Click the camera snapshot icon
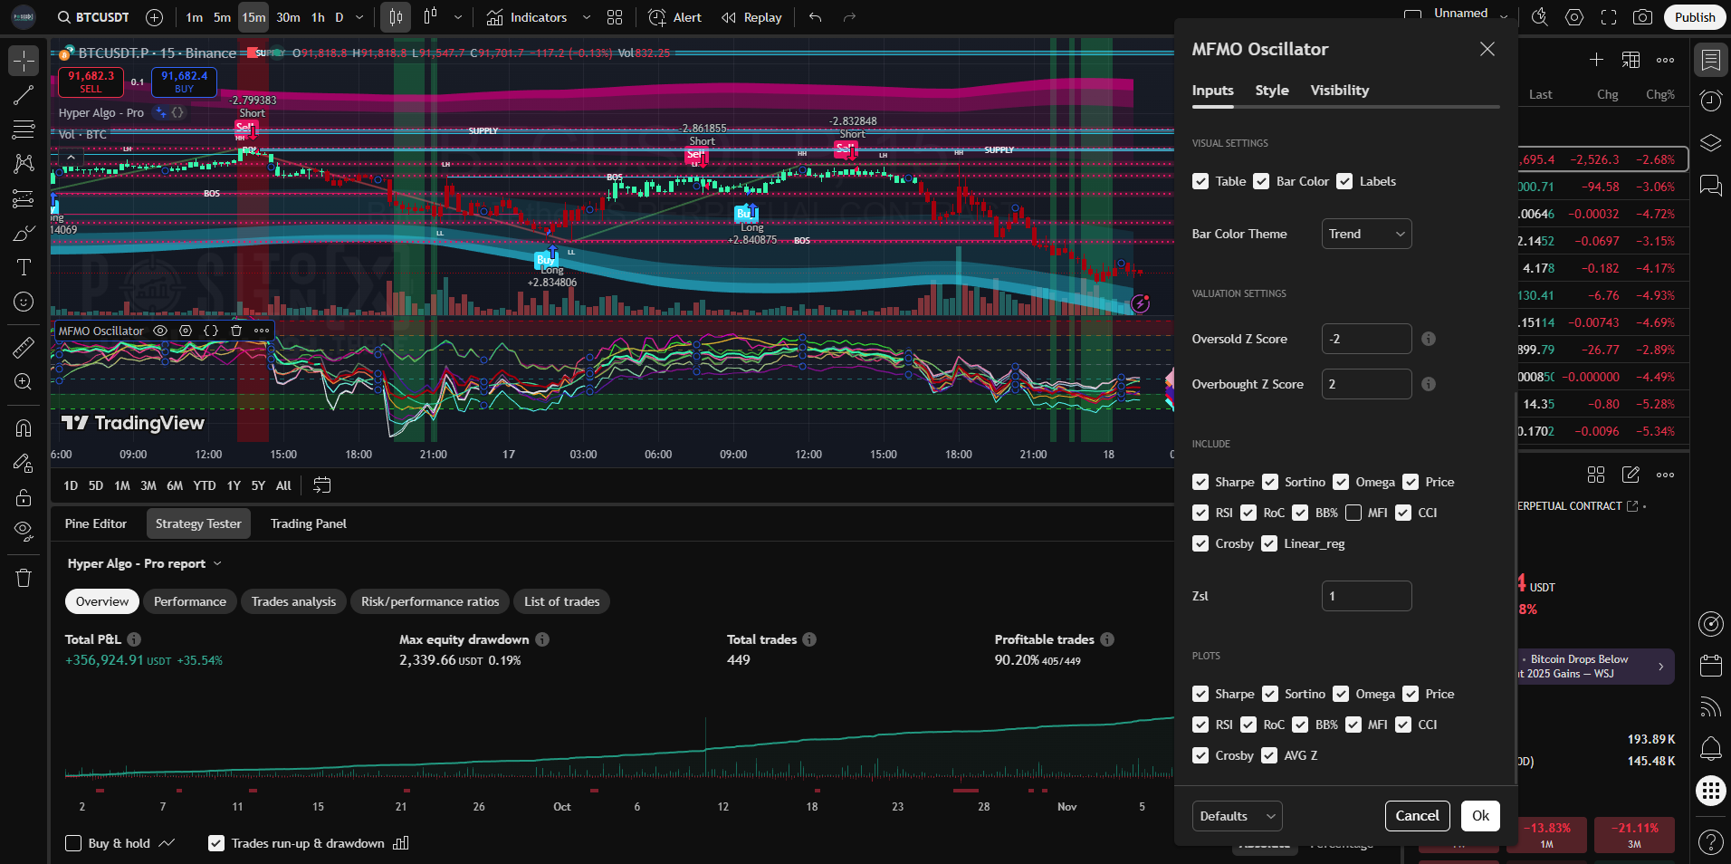1731x864 pixels. click(x=1642, y=17)
